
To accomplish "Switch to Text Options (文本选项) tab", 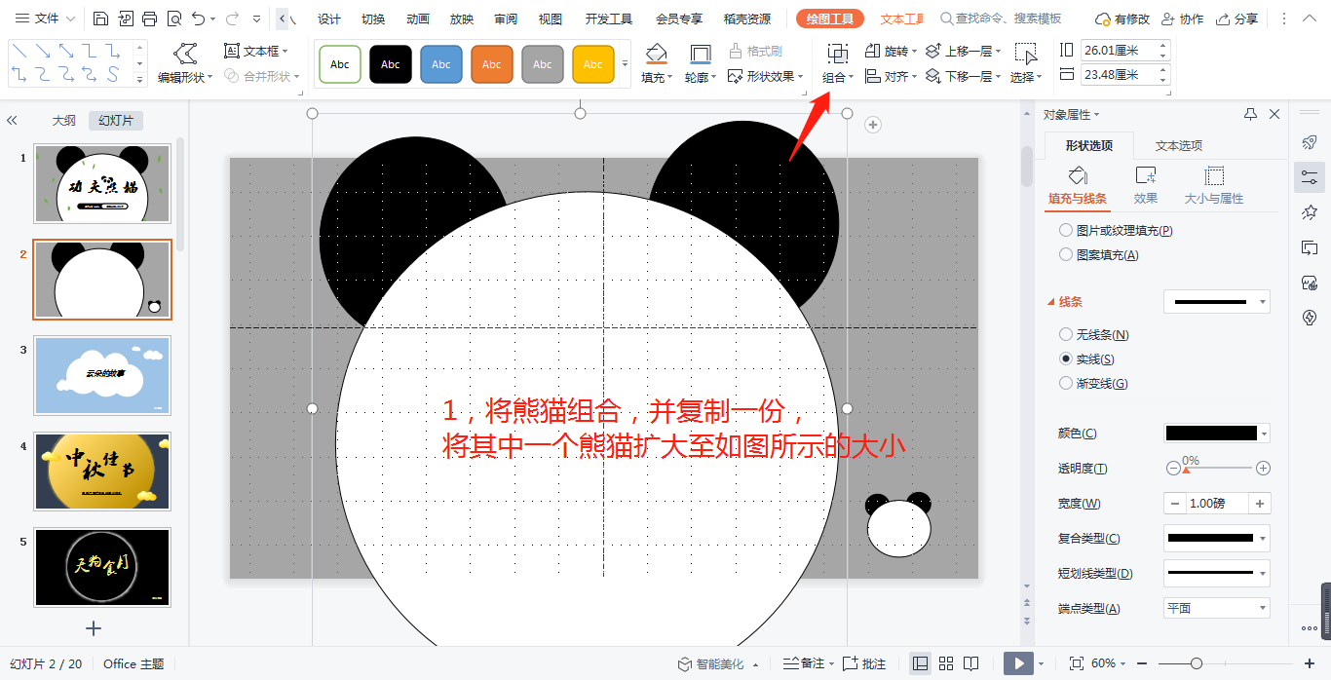I will [x=1179, y=145].
